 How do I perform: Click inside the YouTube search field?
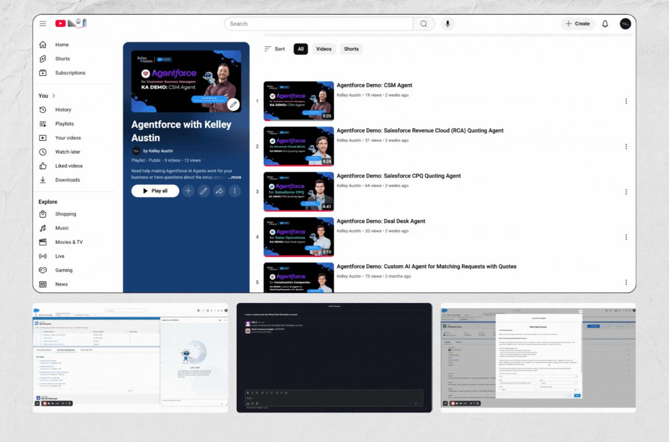(x=319, y=24)
